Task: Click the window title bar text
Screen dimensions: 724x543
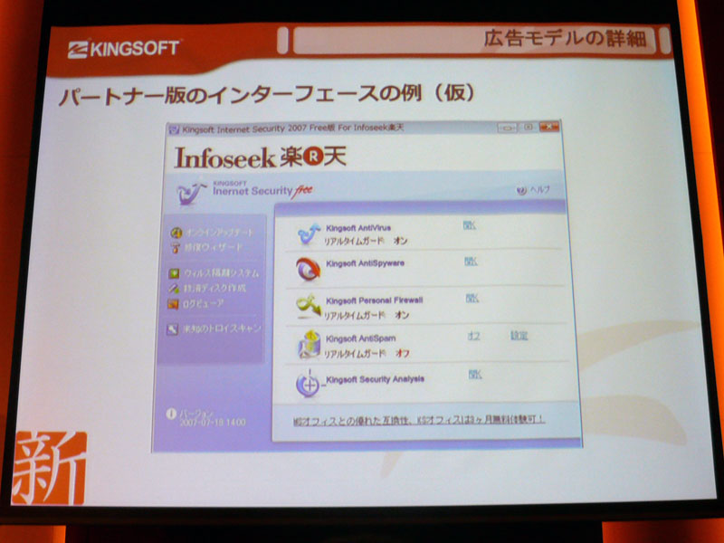Action: [292, 129]
